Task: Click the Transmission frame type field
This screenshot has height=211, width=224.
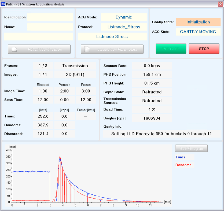Action: point(75,66)
